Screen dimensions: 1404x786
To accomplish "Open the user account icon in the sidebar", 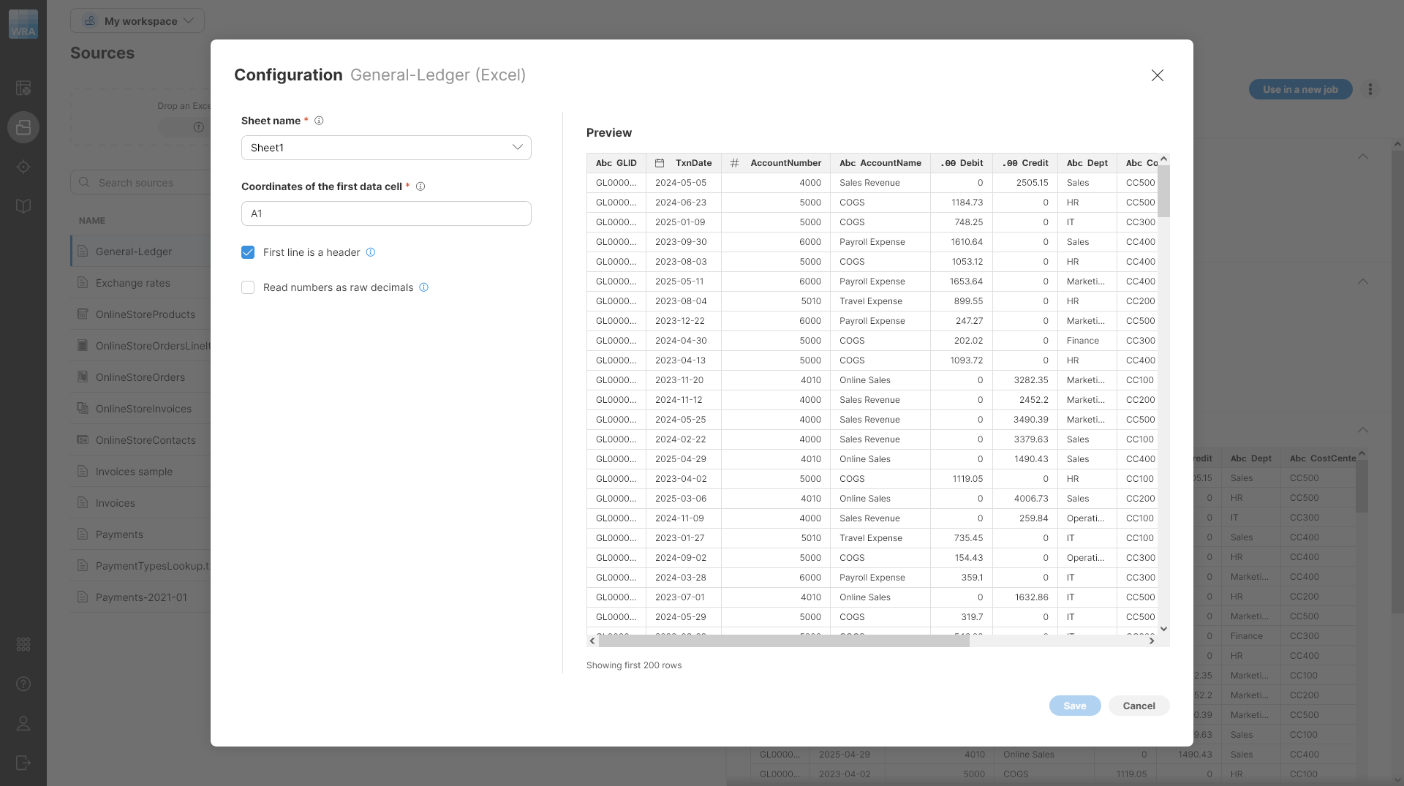I will [23, 724].
